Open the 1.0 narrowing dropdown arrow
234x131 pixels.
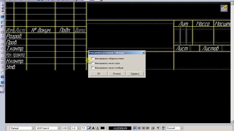(x=79, y=128)
